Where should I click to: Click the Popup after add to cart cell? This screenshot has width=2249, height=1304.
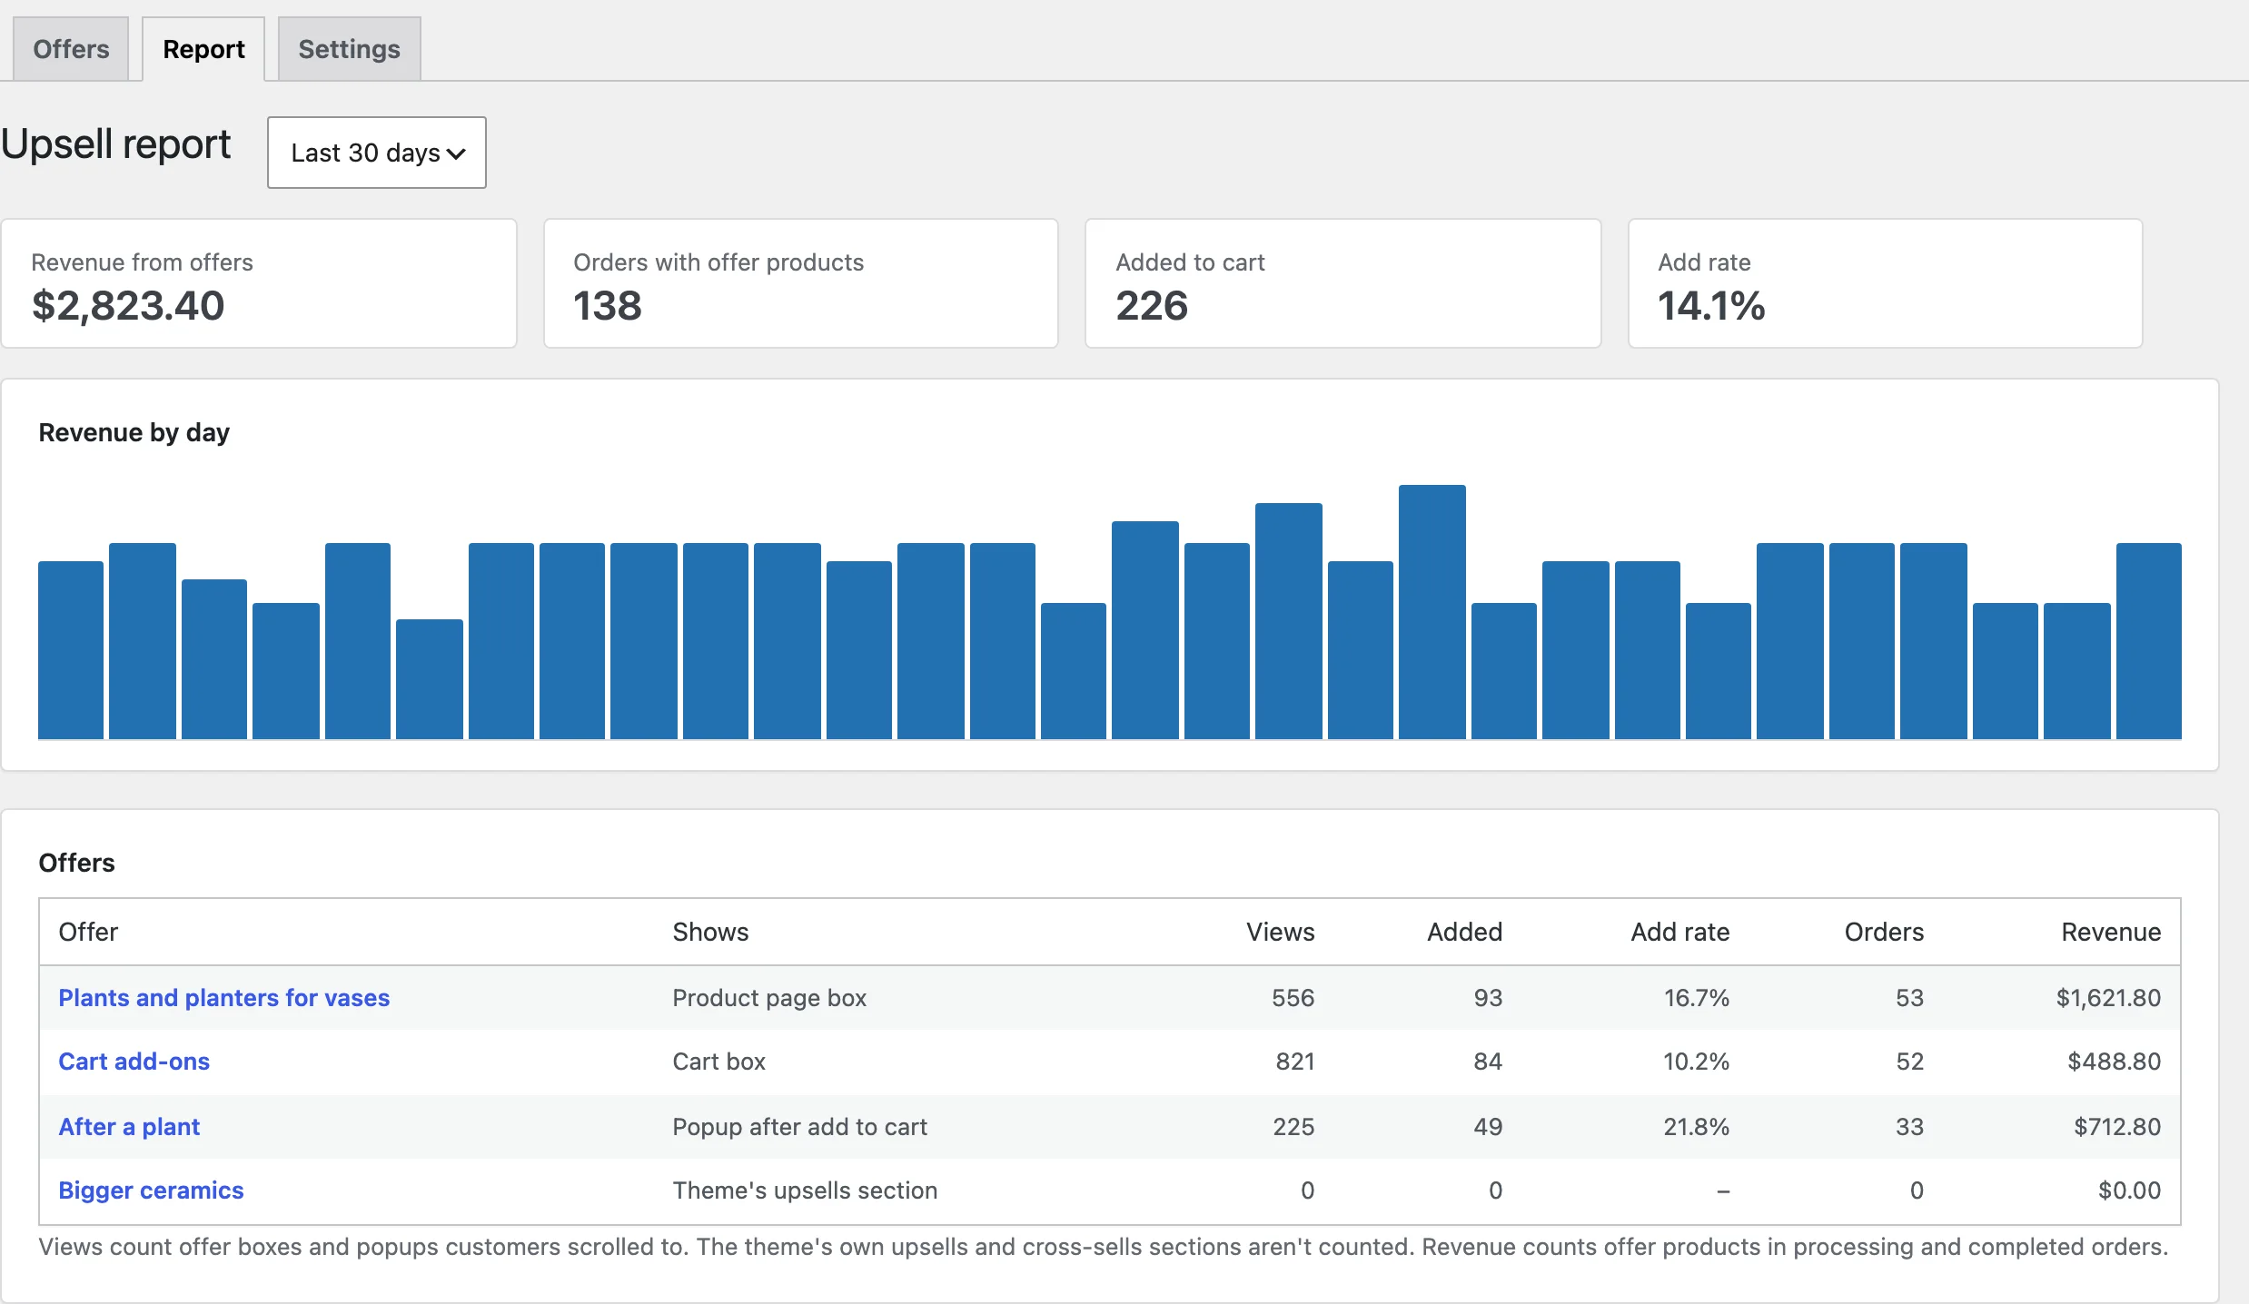pos(799,1126)
